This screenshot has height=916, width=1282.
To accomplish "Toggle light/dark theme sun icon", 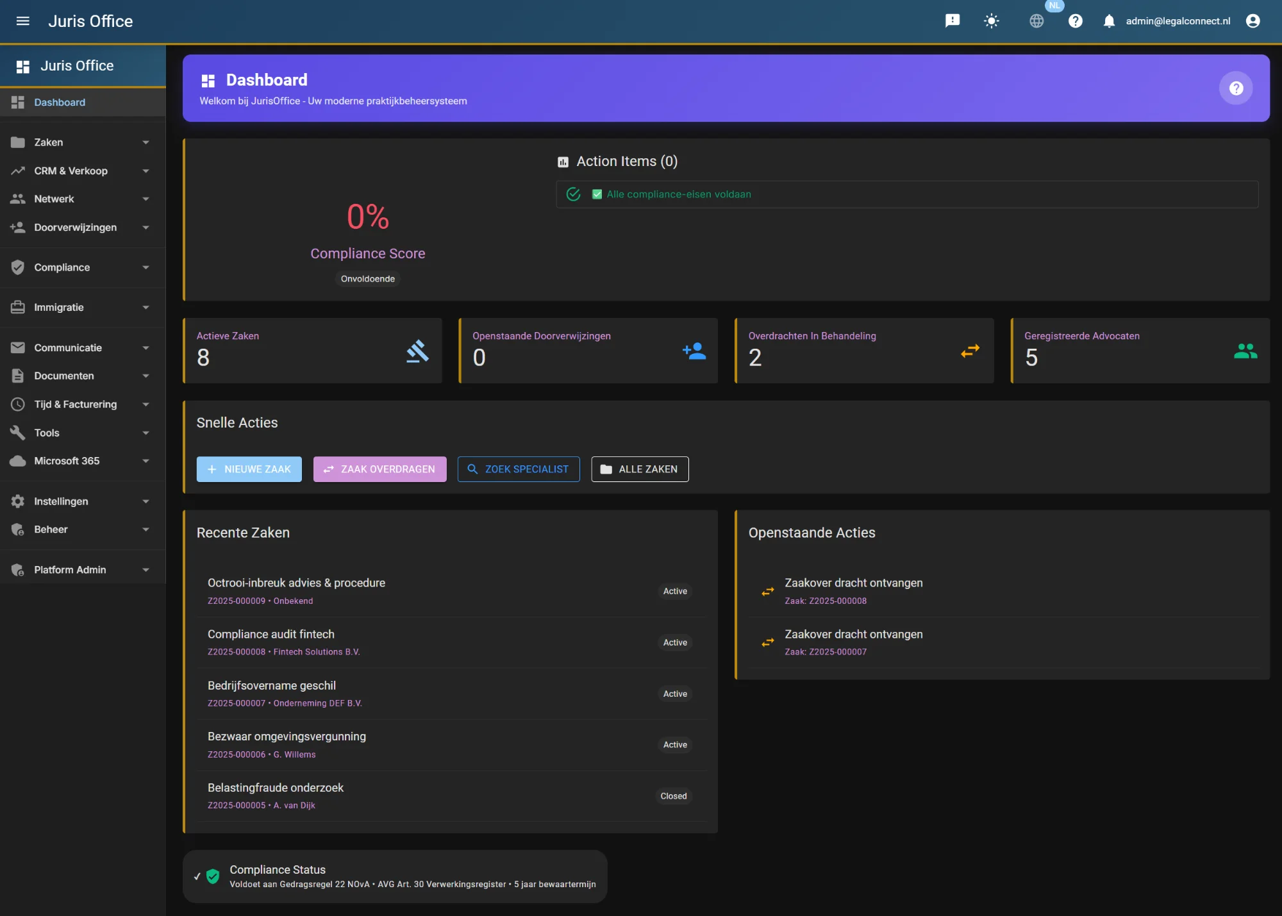I will click(992, 21).
